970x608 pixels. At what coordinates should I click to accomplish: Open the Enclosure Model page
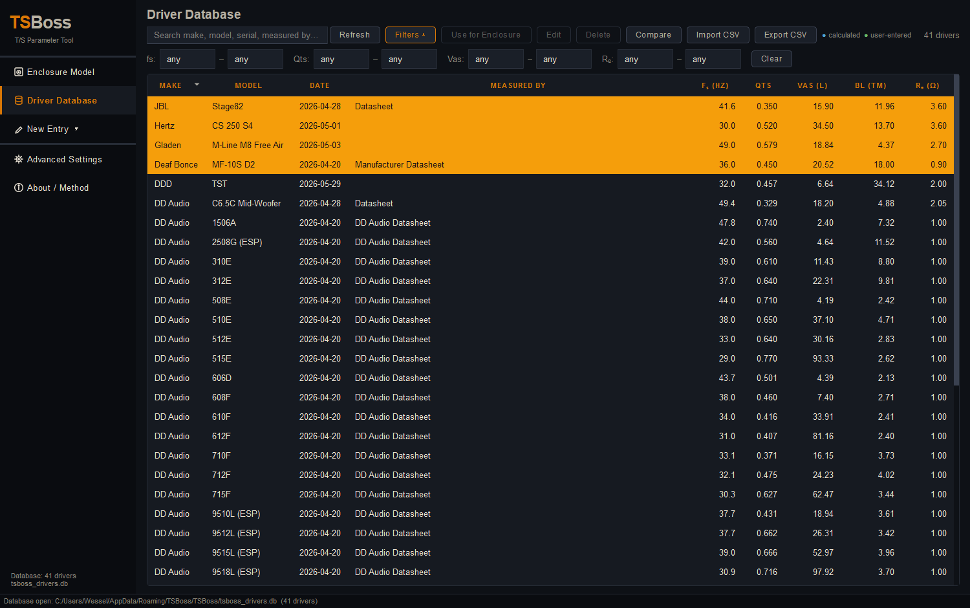[68, 72]
